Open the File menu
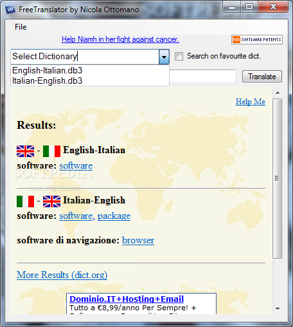Viewport: 293px width, 327px height. (21, 27)
